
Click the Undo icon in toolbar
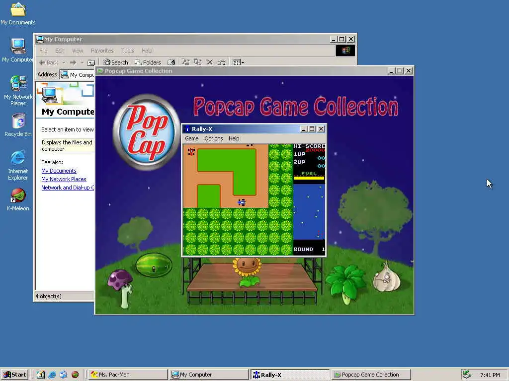[221, 62]
